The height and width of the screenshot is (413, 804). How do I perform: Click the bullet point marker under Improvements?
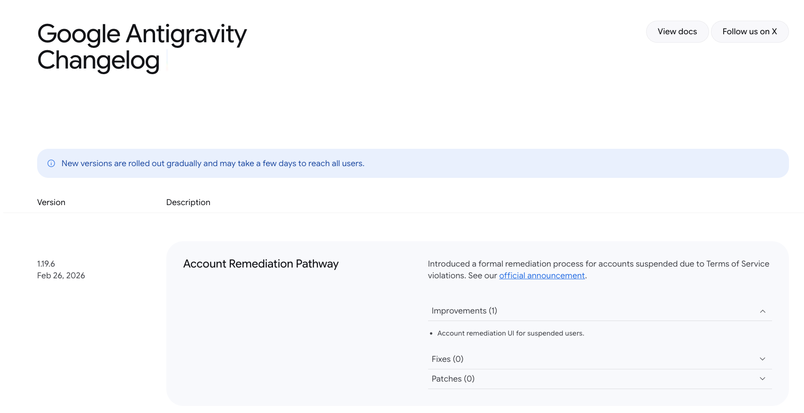(431, 334)
